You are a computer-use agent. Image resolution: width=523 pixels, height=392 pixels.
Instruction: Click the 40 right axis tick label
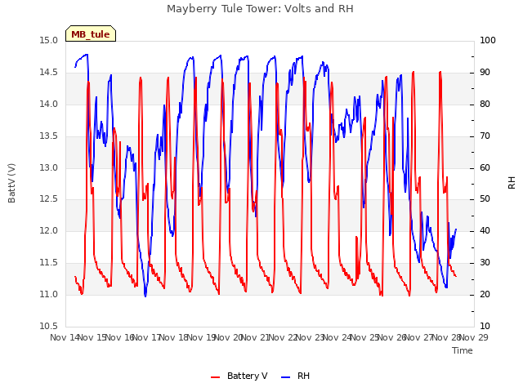click(x=485, y=230)
